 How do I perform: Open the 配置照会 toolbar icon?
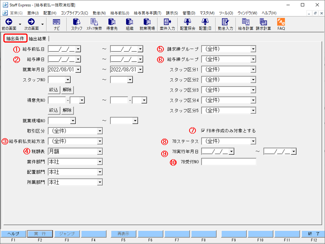[188, 24]
